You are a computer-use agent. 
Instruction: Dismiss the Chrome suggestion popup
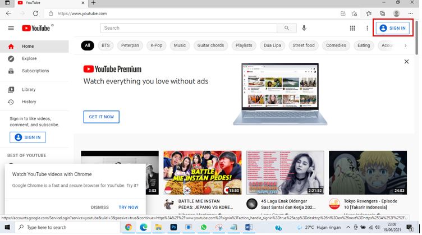click(100, 207)
